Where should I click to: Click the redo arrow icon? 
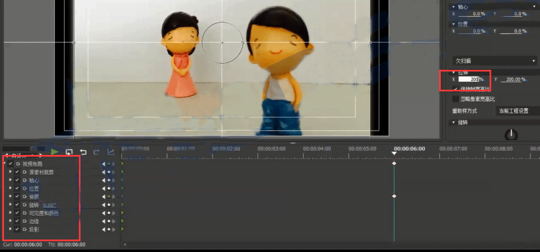point(96,152)
